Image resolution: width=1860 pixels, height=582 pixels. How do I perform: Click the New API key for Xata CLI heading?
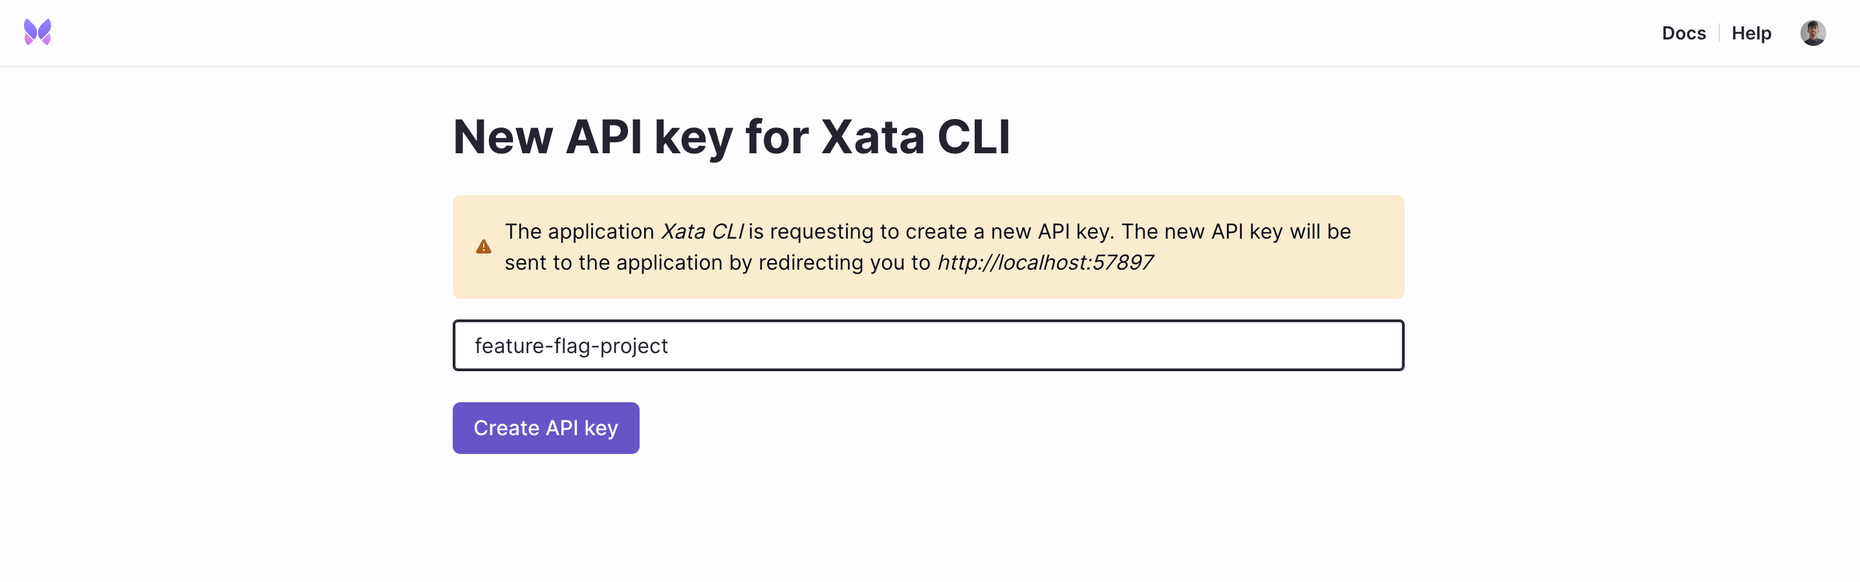731,137
